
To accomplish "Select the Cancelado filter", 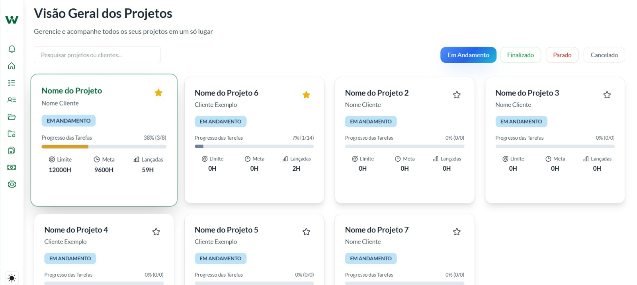I will pos(604,55).
